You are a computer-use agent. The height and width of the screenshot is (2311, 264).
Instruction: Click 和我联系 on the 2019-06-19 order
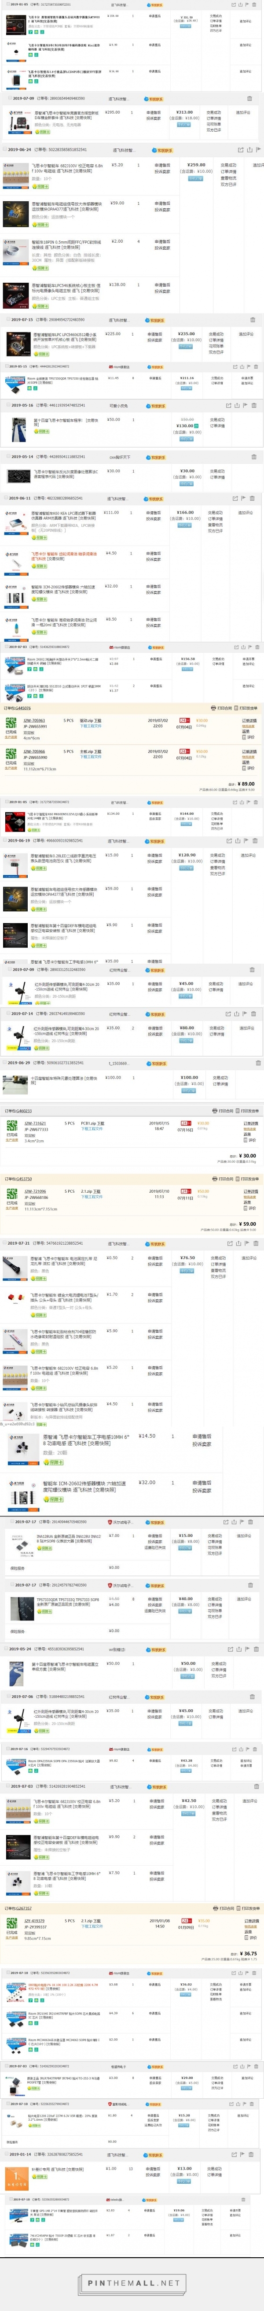pyautogui.click(x=157, y=842)
